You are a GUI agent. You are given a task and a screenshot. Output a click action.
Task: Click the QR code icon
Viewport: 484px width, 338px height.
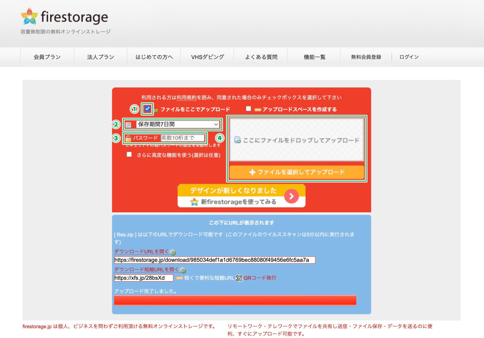tap(239, 278)
